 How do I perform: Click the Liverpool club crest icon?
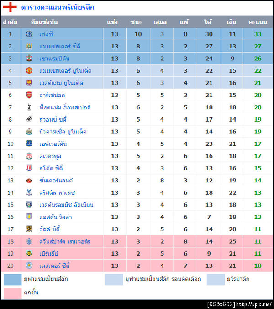(x=29, y=156)
